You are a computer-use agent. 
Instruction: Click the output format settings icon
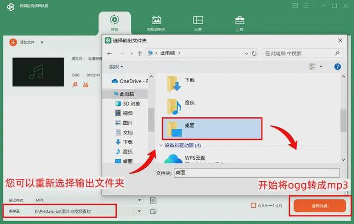pyautogui.click(x=153, y=200)
